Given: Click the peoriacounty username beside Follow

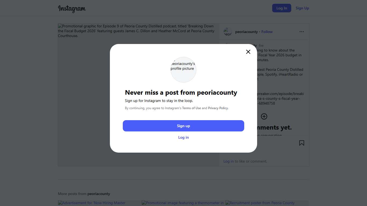Looking at the screenshot, I should [x=246, y=32].
